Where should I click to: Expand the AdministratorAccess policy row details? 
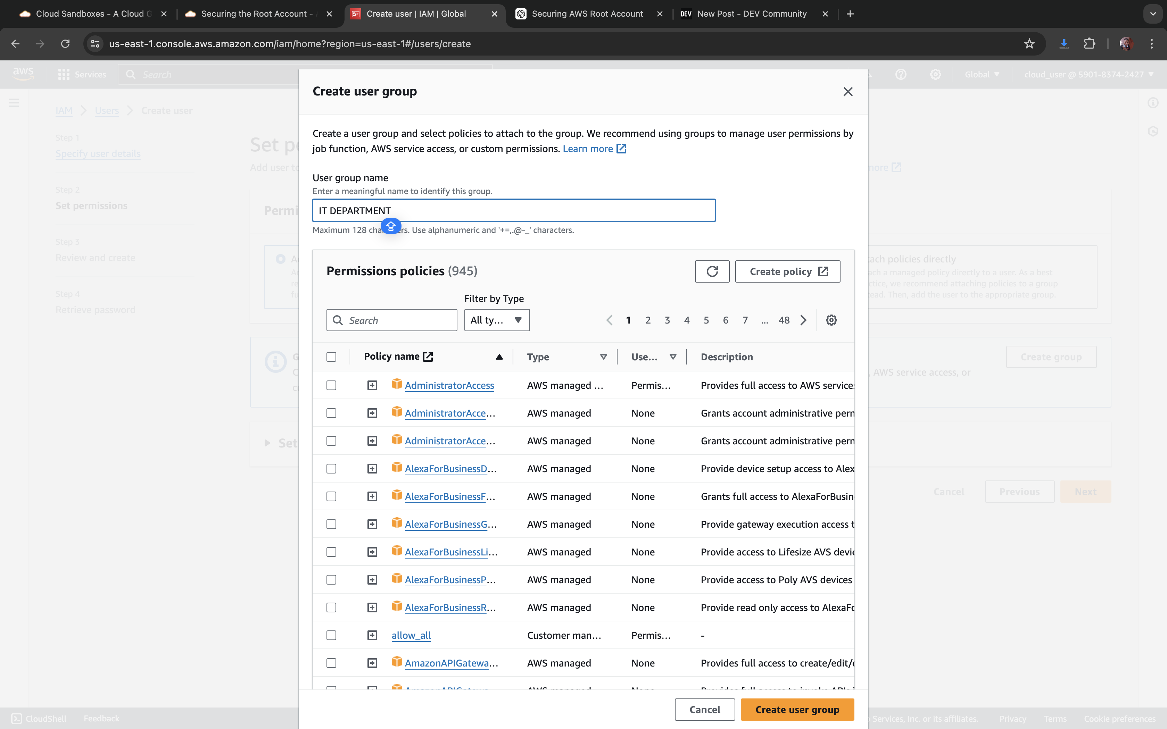[x=372, y=385]
